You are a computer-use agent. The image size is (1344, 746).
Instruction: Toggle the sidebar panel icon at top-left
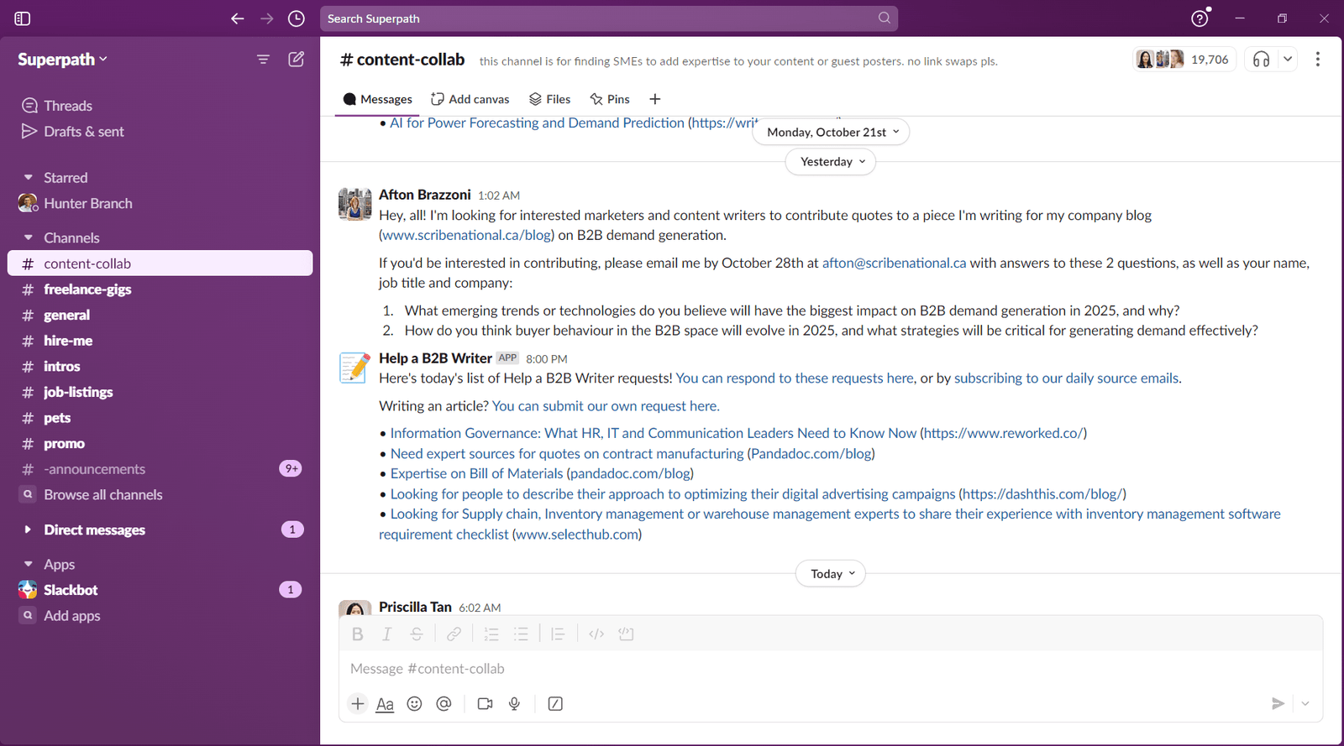23,18
